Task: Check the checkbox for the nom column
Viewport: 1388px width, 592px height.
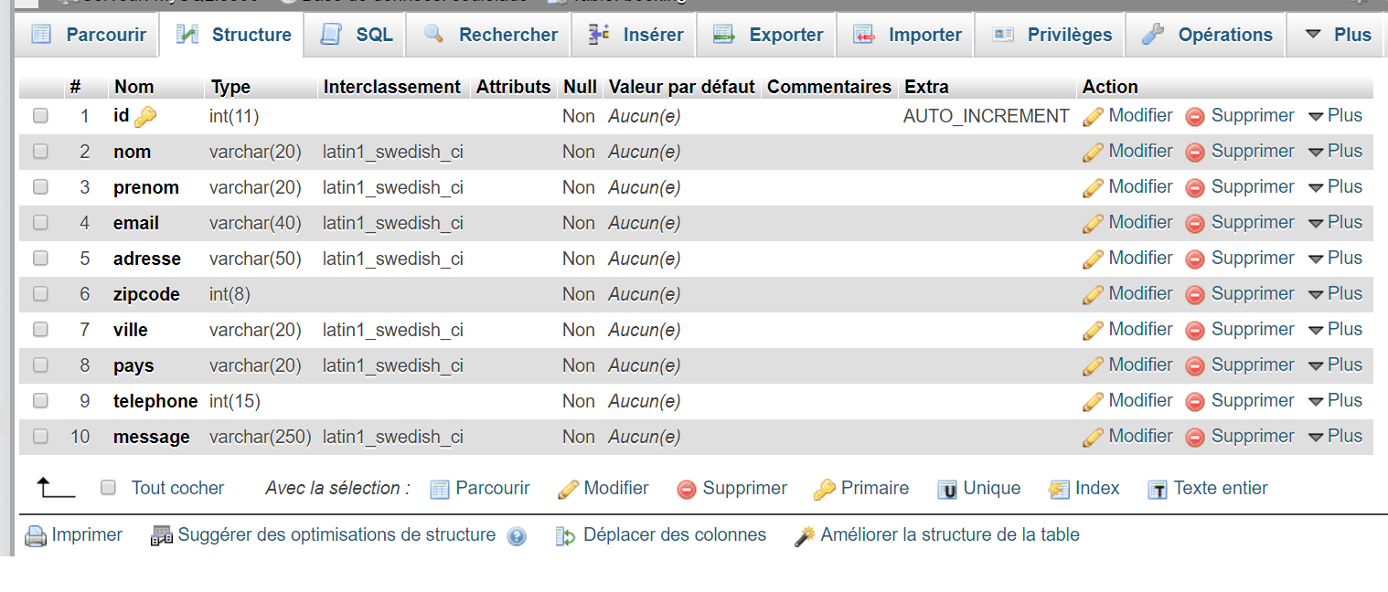Action: coord(40,152)
